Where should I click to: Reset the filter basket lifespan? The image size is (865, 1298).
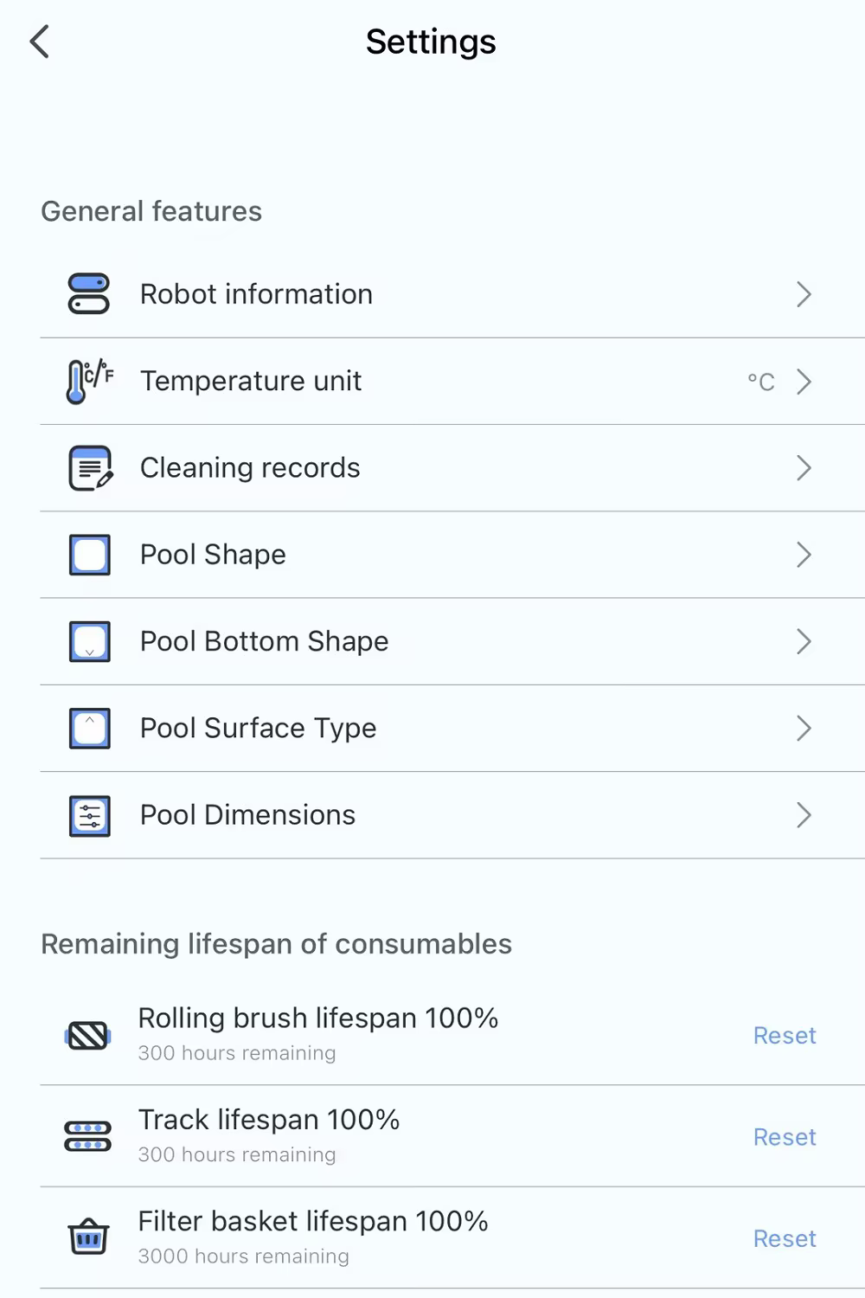[784, 1238]
